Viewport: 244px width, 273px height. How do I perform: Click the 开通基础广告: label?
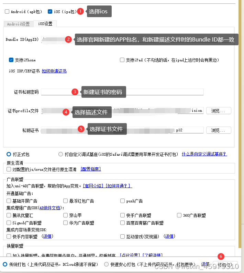20,193
